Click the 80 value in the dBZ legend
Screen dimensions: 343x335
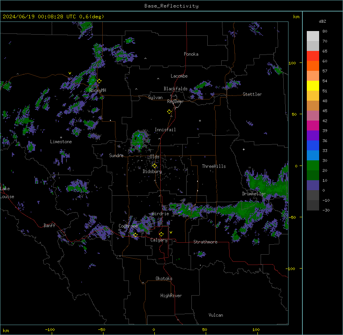[325, 31]
